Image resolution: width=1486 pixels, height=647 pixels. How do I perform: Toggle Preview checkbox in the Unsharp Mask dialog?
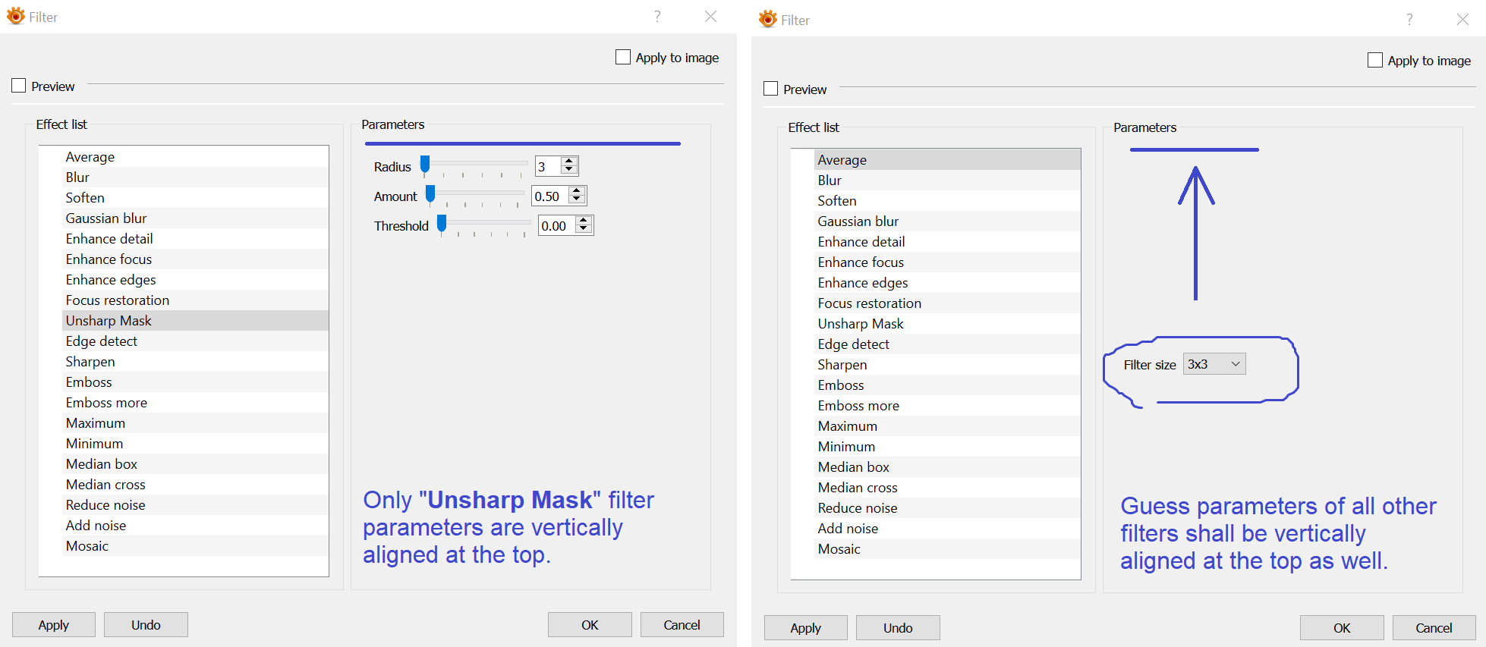[19, 86]
